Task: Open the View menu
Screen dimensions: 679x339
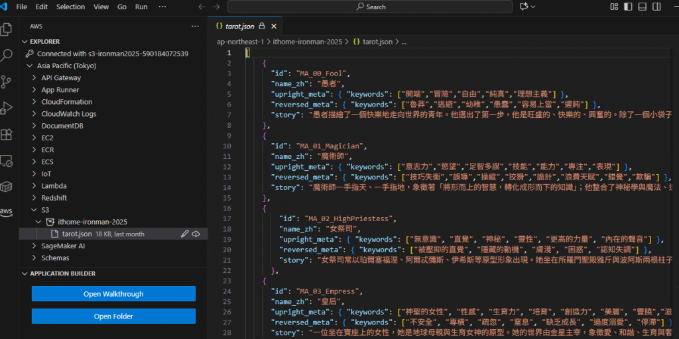Action: [x=101, y=7]
